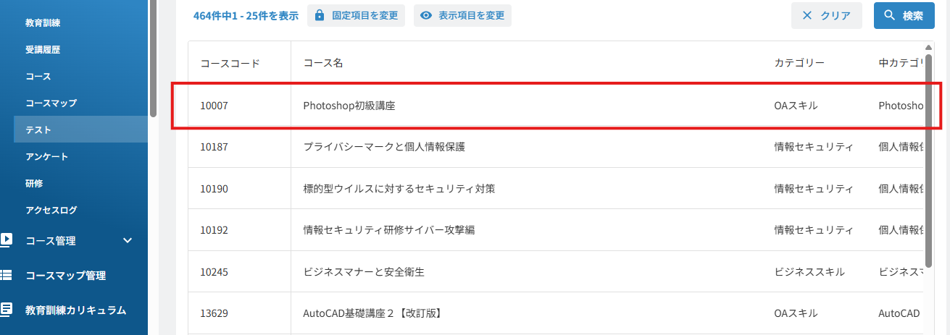Click the コース管理 play icon in the sidebar

[6, 239]
